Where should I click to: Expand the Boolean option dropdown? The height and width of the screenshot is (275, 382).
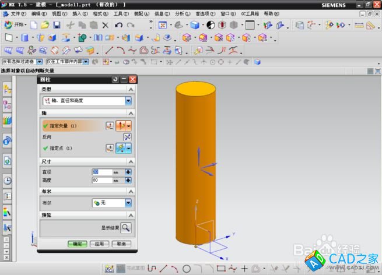[x=127, y=203]
